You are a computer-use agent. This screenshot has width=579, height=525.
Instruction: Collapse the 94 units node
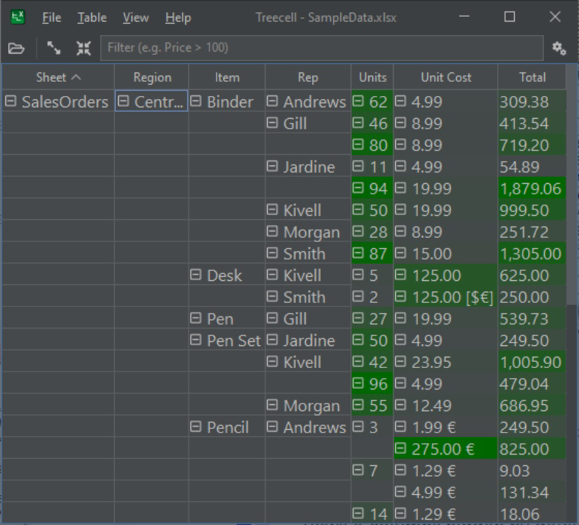[358, 188]
